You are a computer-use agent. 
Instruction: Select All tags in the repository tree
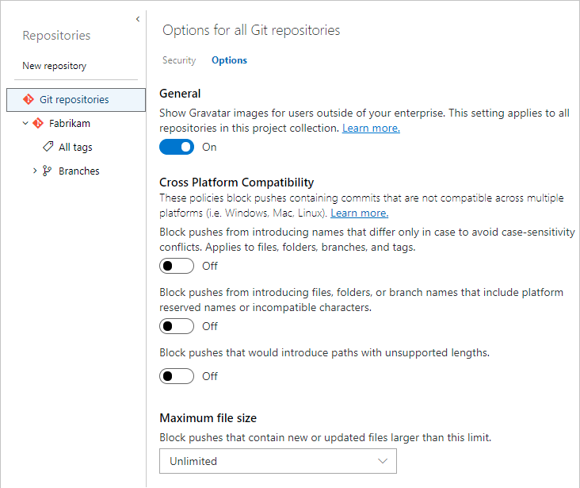pos(75,148)
